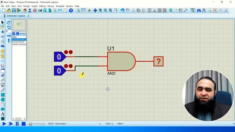
Task: Add a new root sheet
Action: coord(210,11)
